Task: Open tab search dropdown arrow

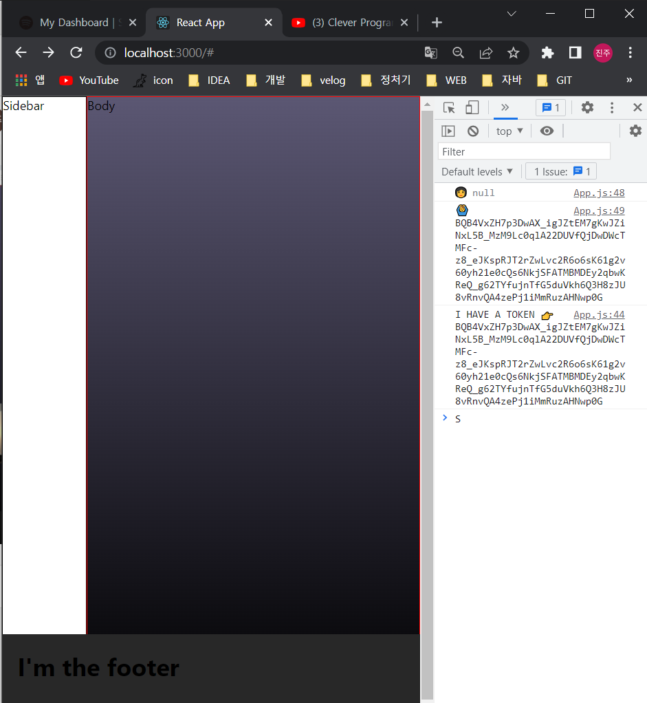Action: click(512, 14)
